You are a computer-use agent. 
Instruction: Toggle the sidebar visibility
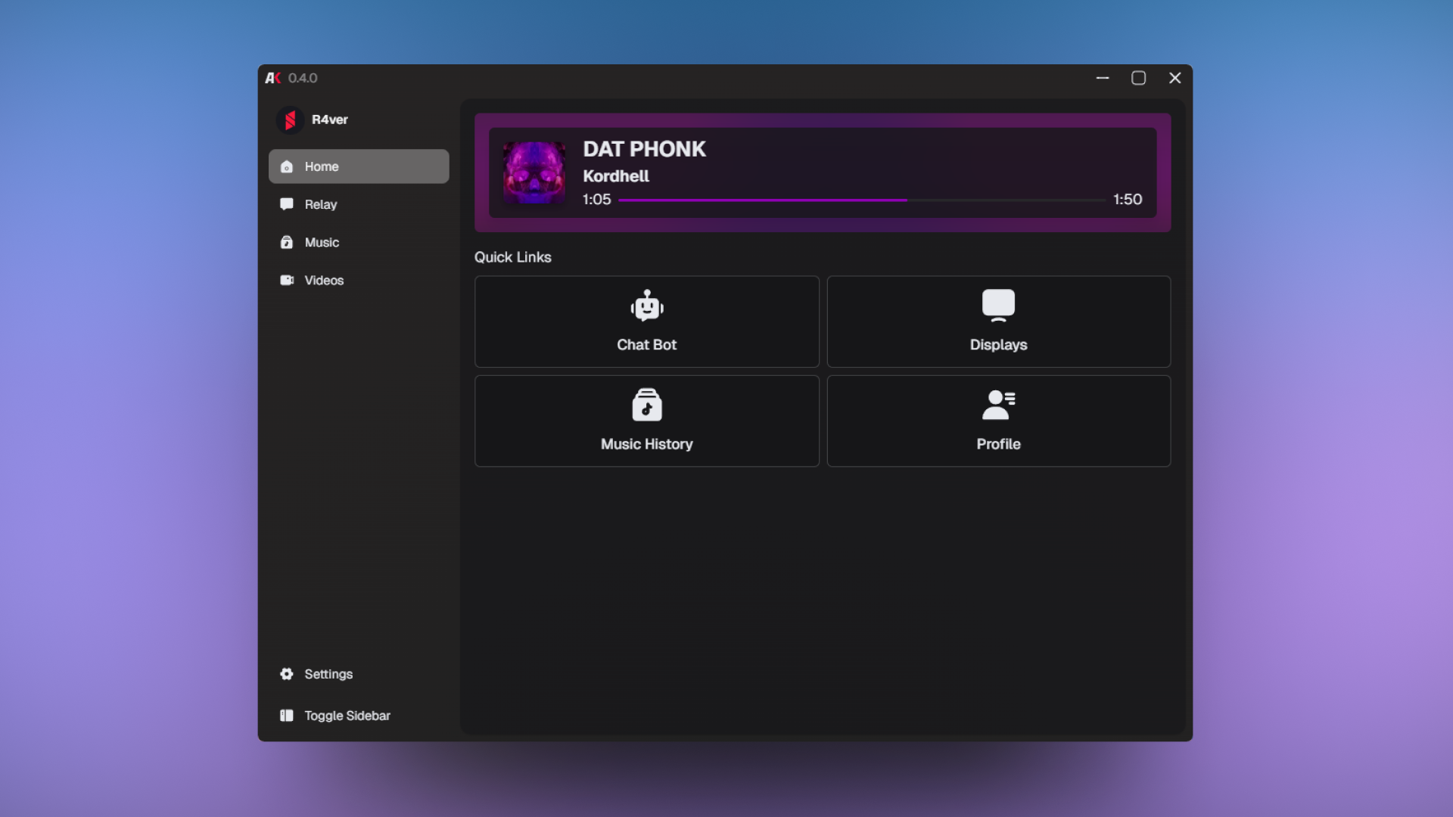tap(333, 715)
